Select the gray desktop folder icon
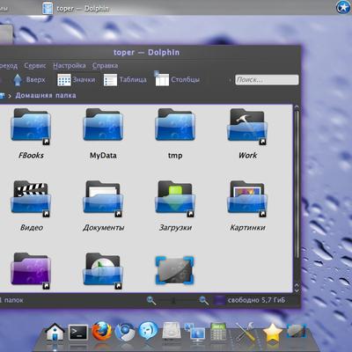 click(x=174, y=270)
